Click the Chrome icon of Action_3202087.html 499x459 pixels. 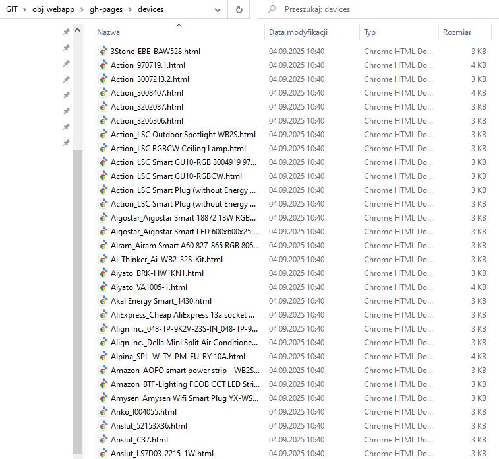pos(103,107)
